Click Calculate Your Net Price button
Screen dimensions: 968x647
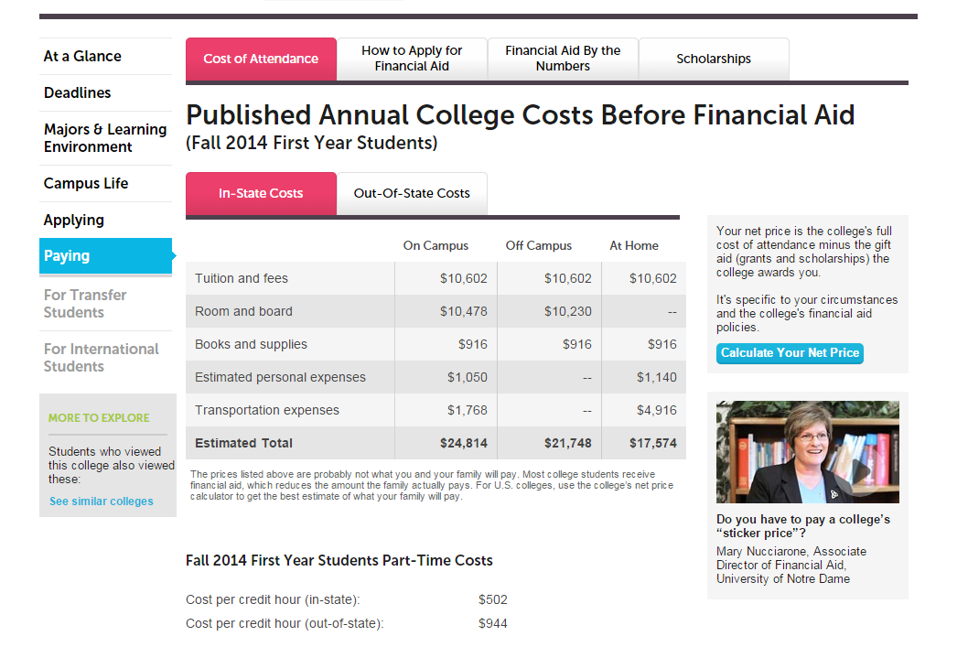pos(790,353)
